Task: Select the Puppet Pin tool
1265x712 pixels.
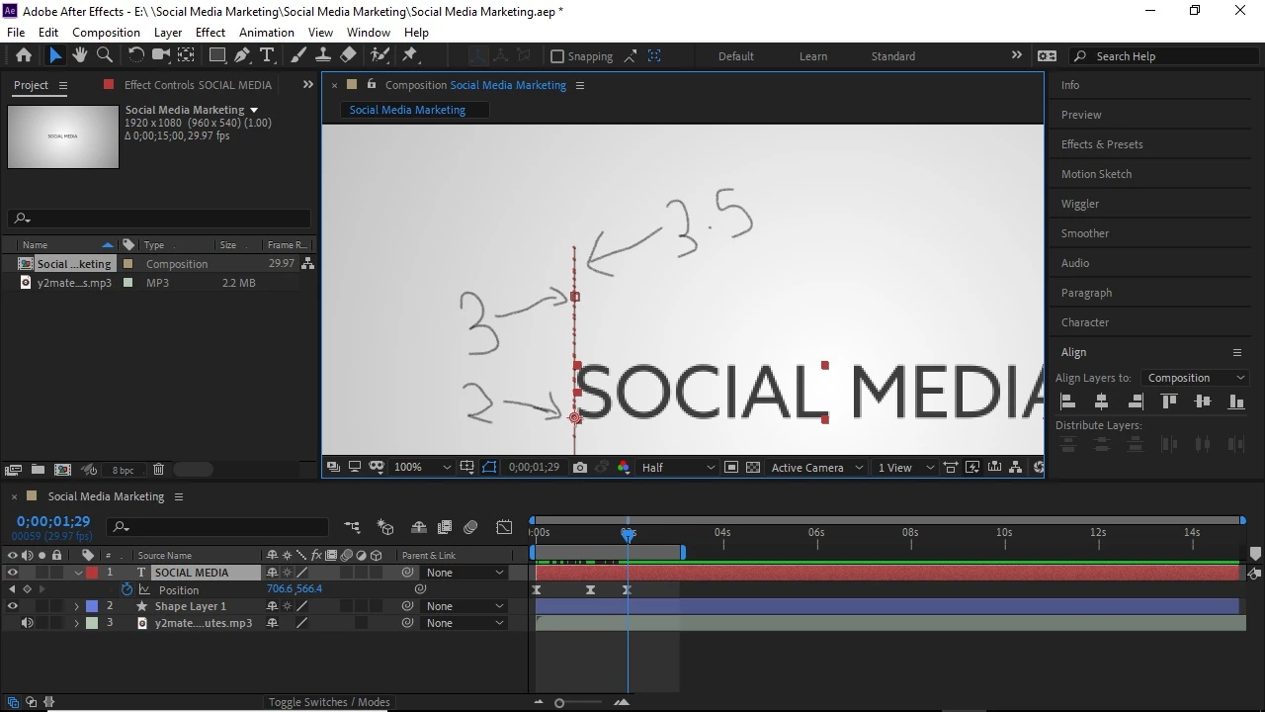Action: pyautogui.click(x=411, y=55)
